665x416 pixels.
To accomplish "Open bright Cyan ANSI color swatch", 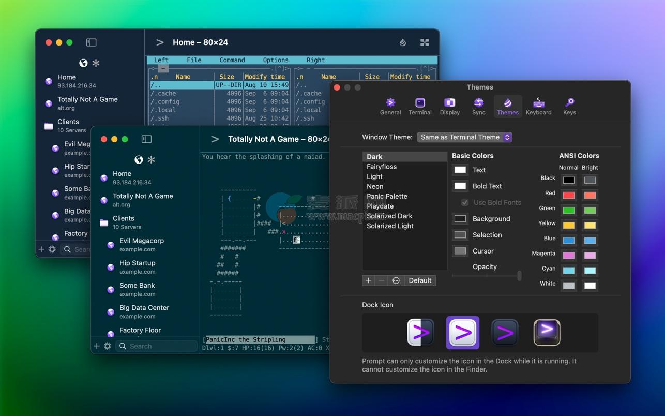I will [590, 270].
